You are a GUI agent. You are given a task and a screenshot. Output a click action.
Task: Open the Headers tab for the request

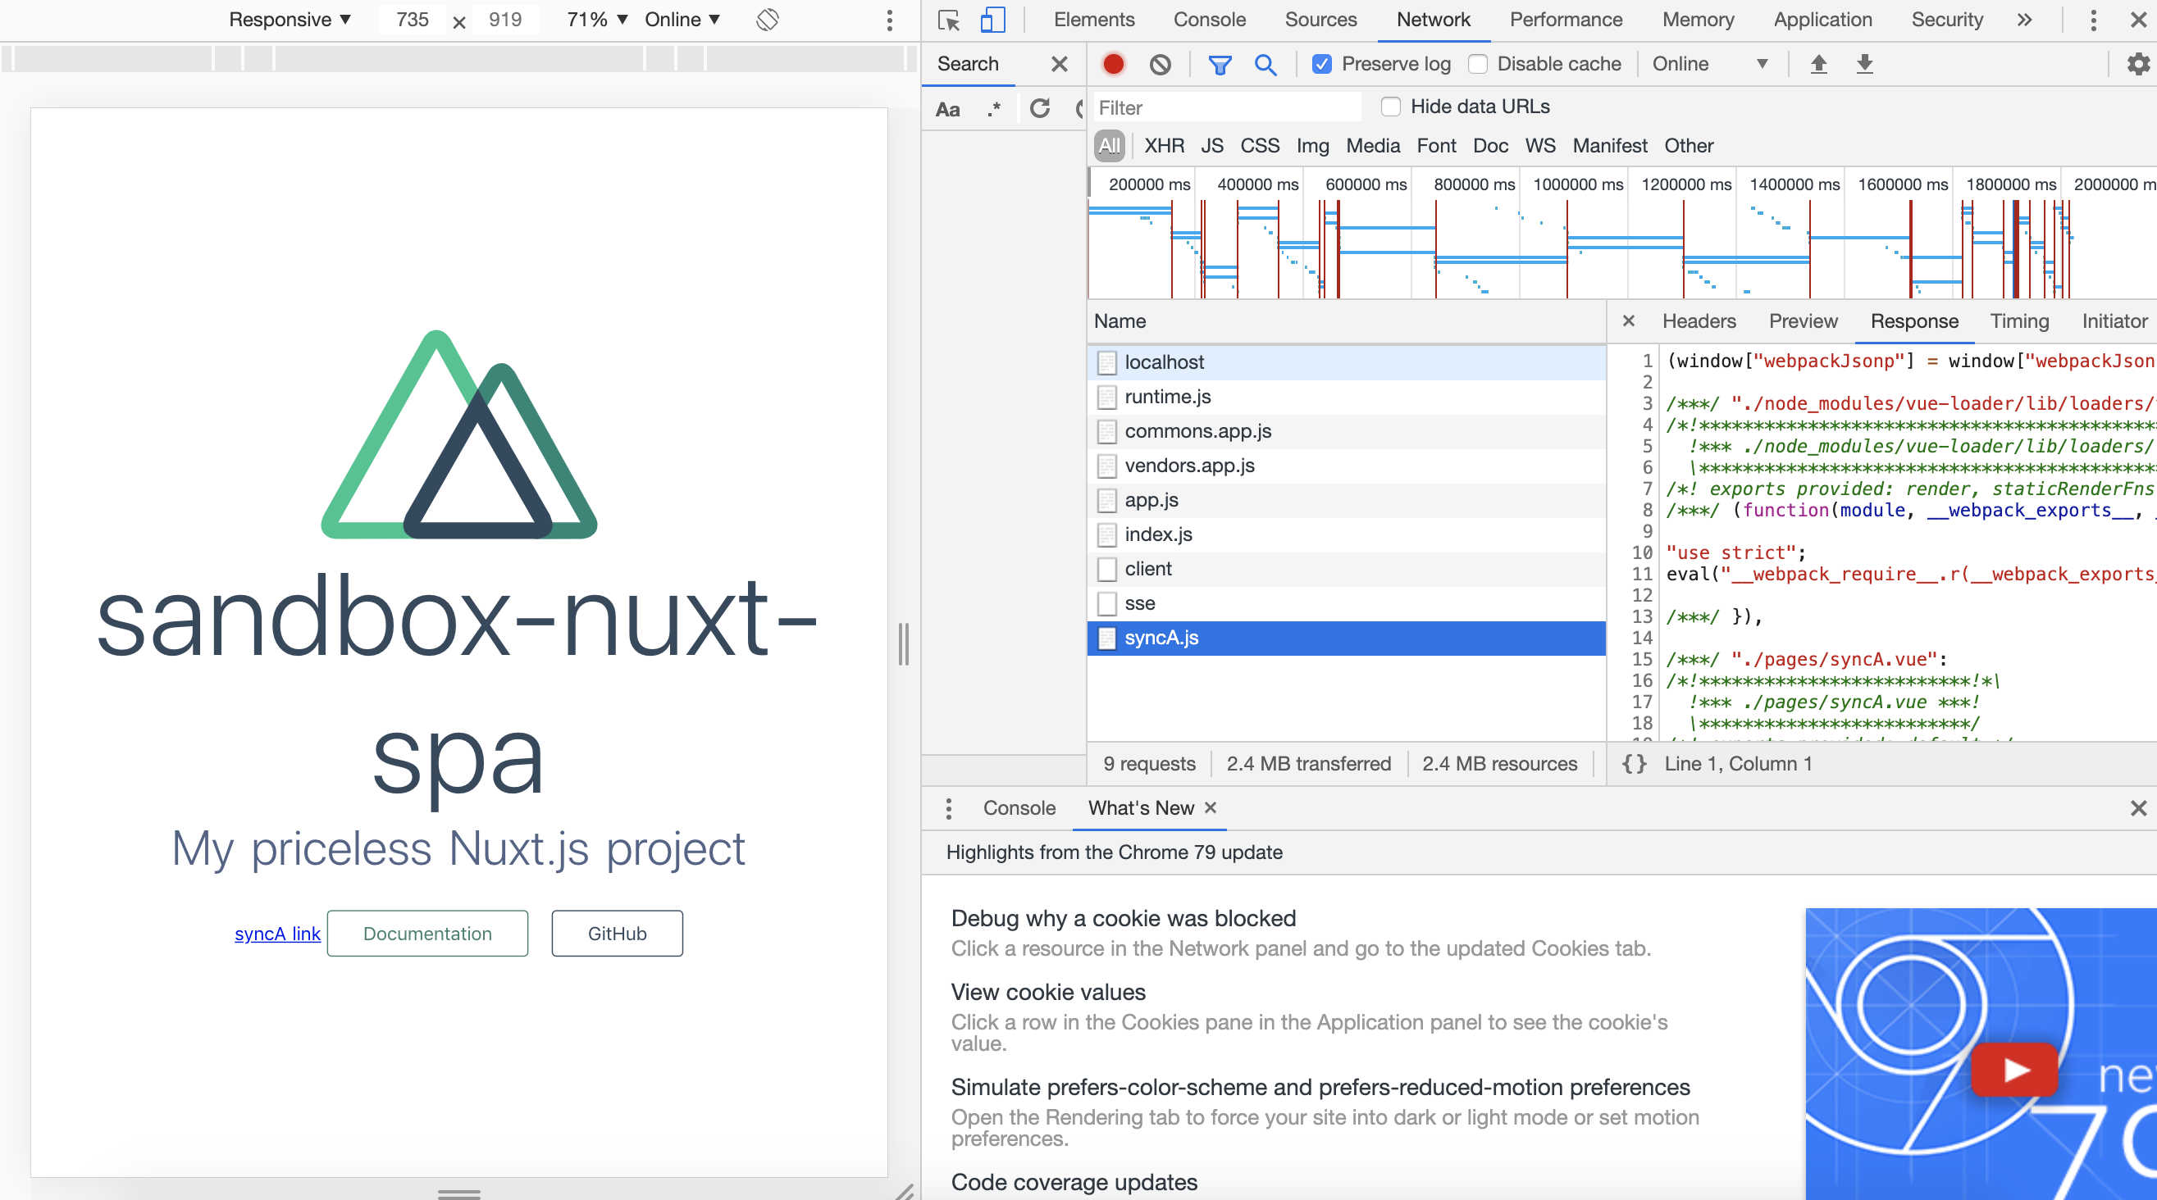tap(1699, 321)
